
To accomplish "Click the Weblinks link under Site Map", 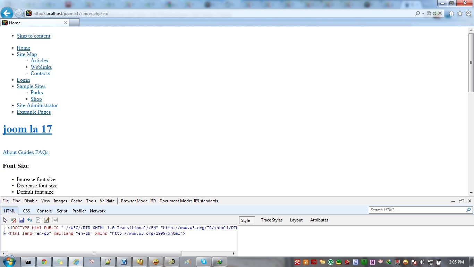I will click(x=41, y=67).
